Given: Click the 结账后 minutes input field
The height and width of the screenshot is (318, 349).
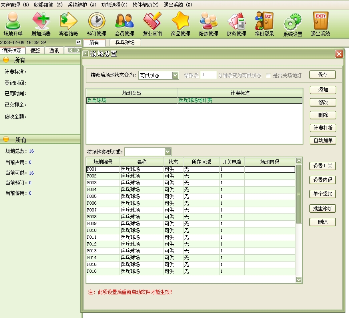Looking at the screenshot, I should pyautogui.click(x=208, y=75).
